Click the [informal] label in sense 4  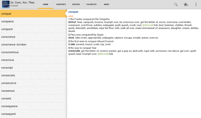pyautogui.click(x=103, y=54)
